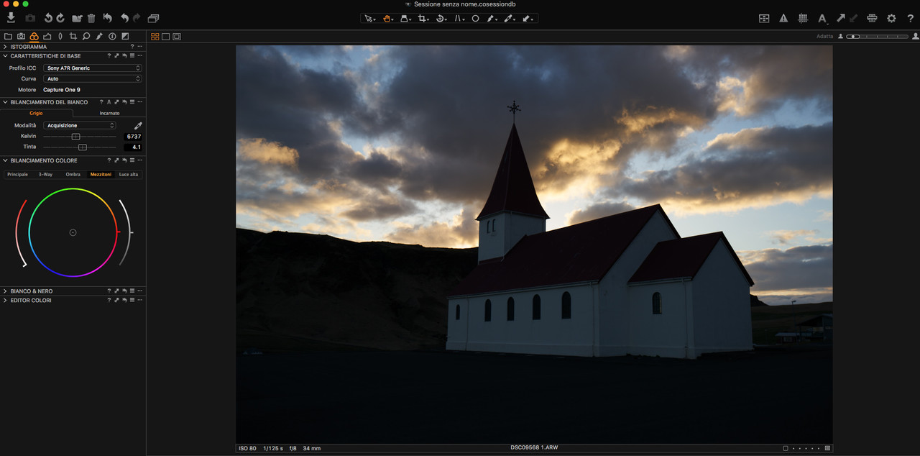
Task: Open the Copy adjustments arrow icon
Action: [x=840, y=18]
